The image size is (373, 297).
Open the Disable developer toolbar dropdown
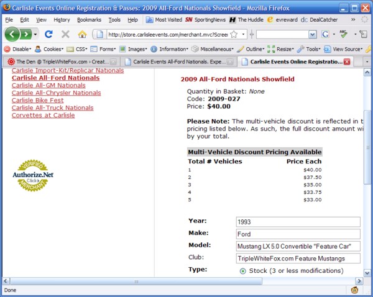[18, 49]
